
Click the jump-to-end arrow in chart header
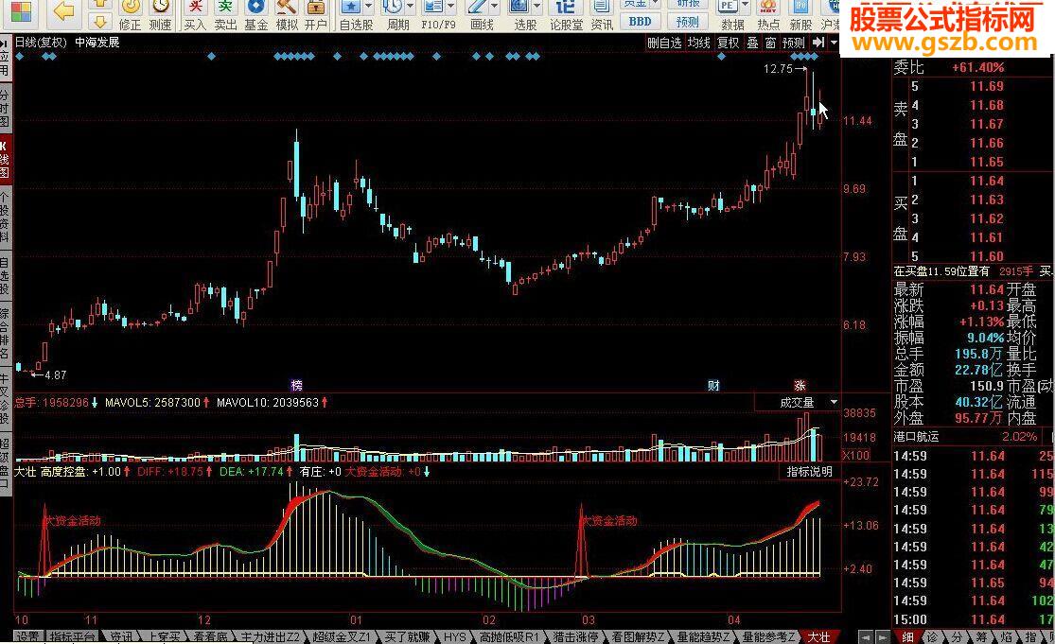pos(818,43)
